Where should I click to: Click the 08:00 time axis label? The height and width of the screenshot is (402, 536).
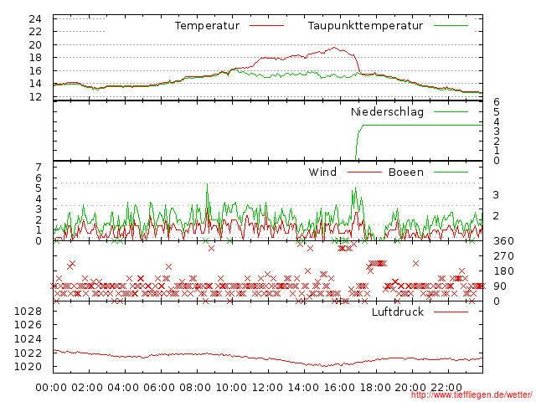pyautogui.click(x=195, y=388)
